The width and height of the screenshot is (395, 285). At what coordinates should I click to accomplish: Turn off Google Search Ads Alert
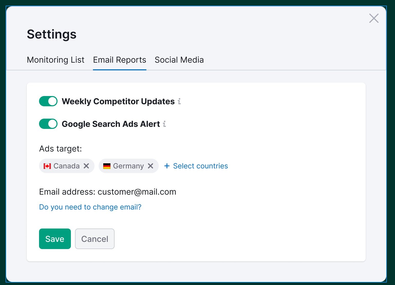point(48,124)
